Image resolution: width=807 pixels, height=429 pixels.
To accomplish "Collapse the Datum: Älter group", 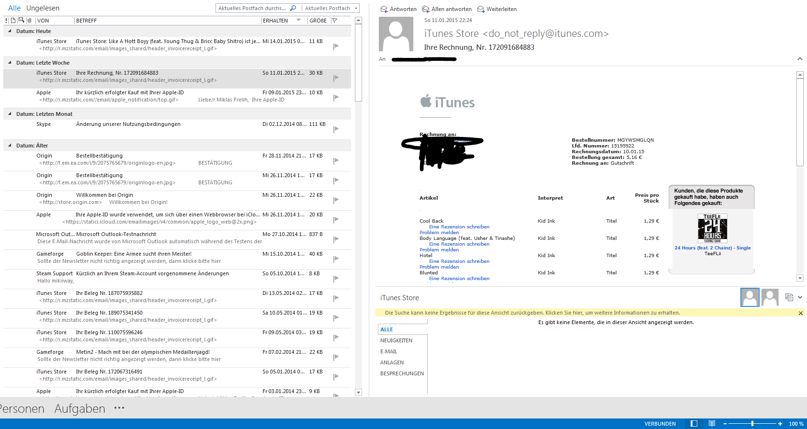I will coord(10,145).
